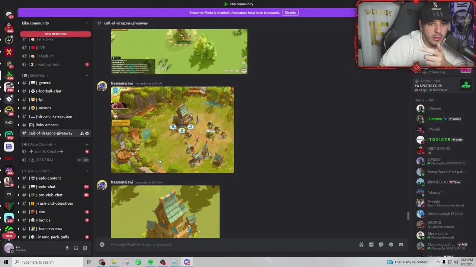Open member '! Devow' profile
Image resolution: width=476 pixels, height=267 pixels.
[x=442, y=109]
